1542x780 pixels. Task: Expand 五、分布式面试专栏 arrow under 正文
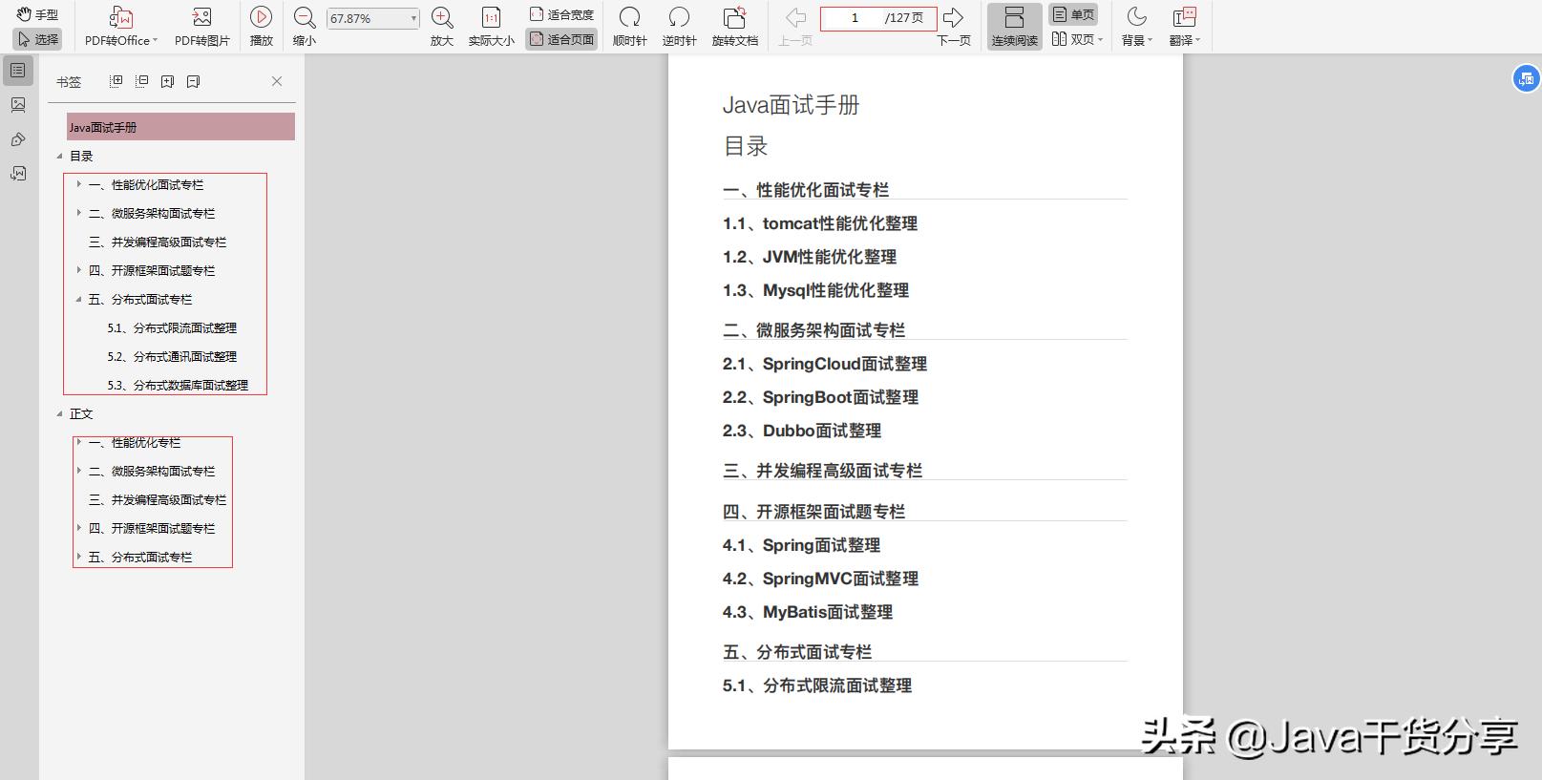78,557
